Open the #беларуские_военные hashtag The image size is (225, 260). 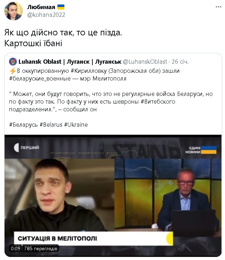coord(40,78)
